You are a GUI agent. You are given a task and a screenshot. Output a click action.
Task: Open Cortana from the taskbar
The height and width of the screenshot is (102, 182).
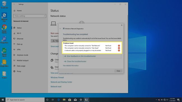tap(47, 100)
